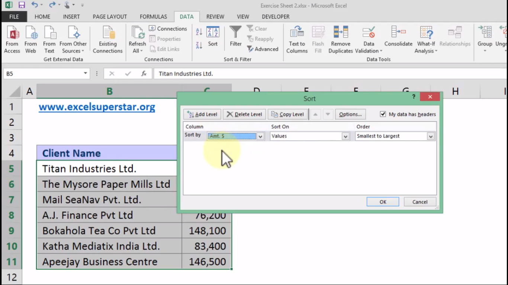
Task: Select cell Apeejay Business Centre
Action: click(x=109, y=262)
